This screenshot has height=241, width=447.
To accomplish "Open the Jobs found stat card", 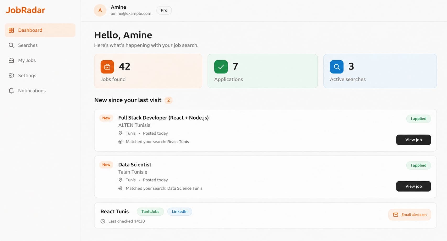I will pos(148,71).
